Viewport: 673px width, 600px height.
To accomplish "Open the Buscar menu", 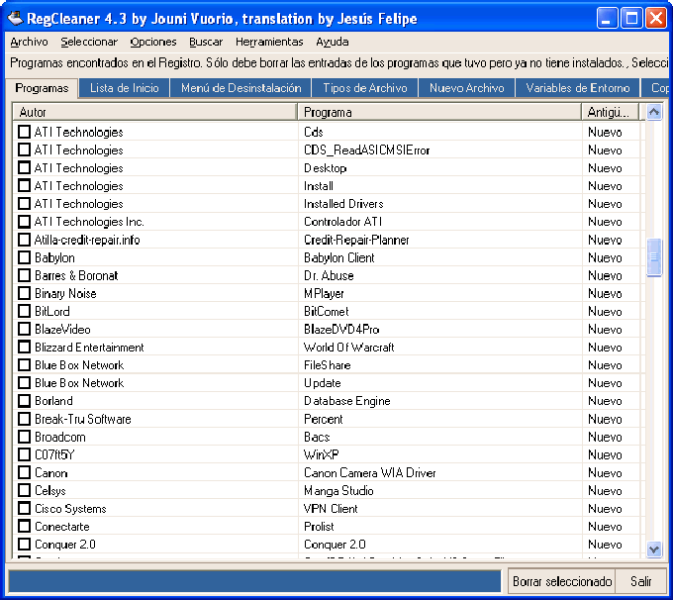I will [x=206, y=42].
